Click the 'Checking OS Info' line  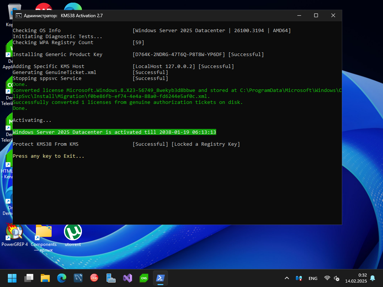point(37,31)
